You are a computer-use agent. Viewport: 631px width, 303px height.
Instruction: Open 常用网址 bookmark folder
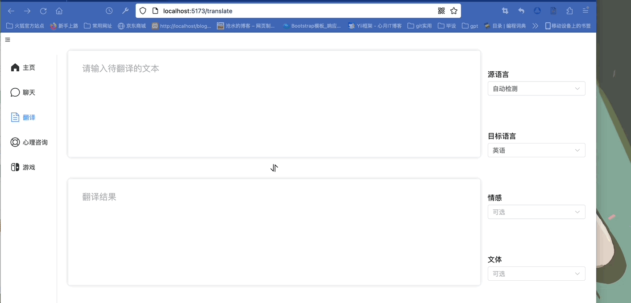pos(98,26)
